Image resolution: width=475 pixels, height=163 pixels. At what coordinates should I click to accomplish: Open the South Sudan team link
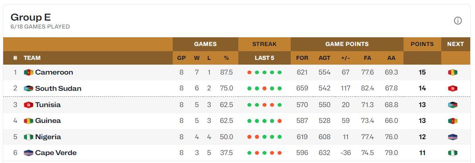pyautogui.click(x=58, y=88)
